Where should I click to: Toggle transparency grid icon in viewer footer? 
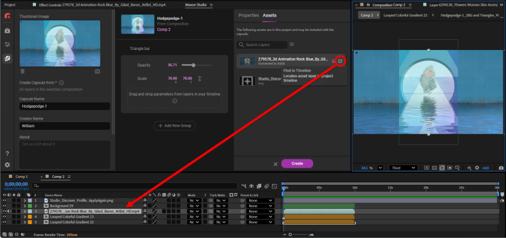[x=435, y=168]
